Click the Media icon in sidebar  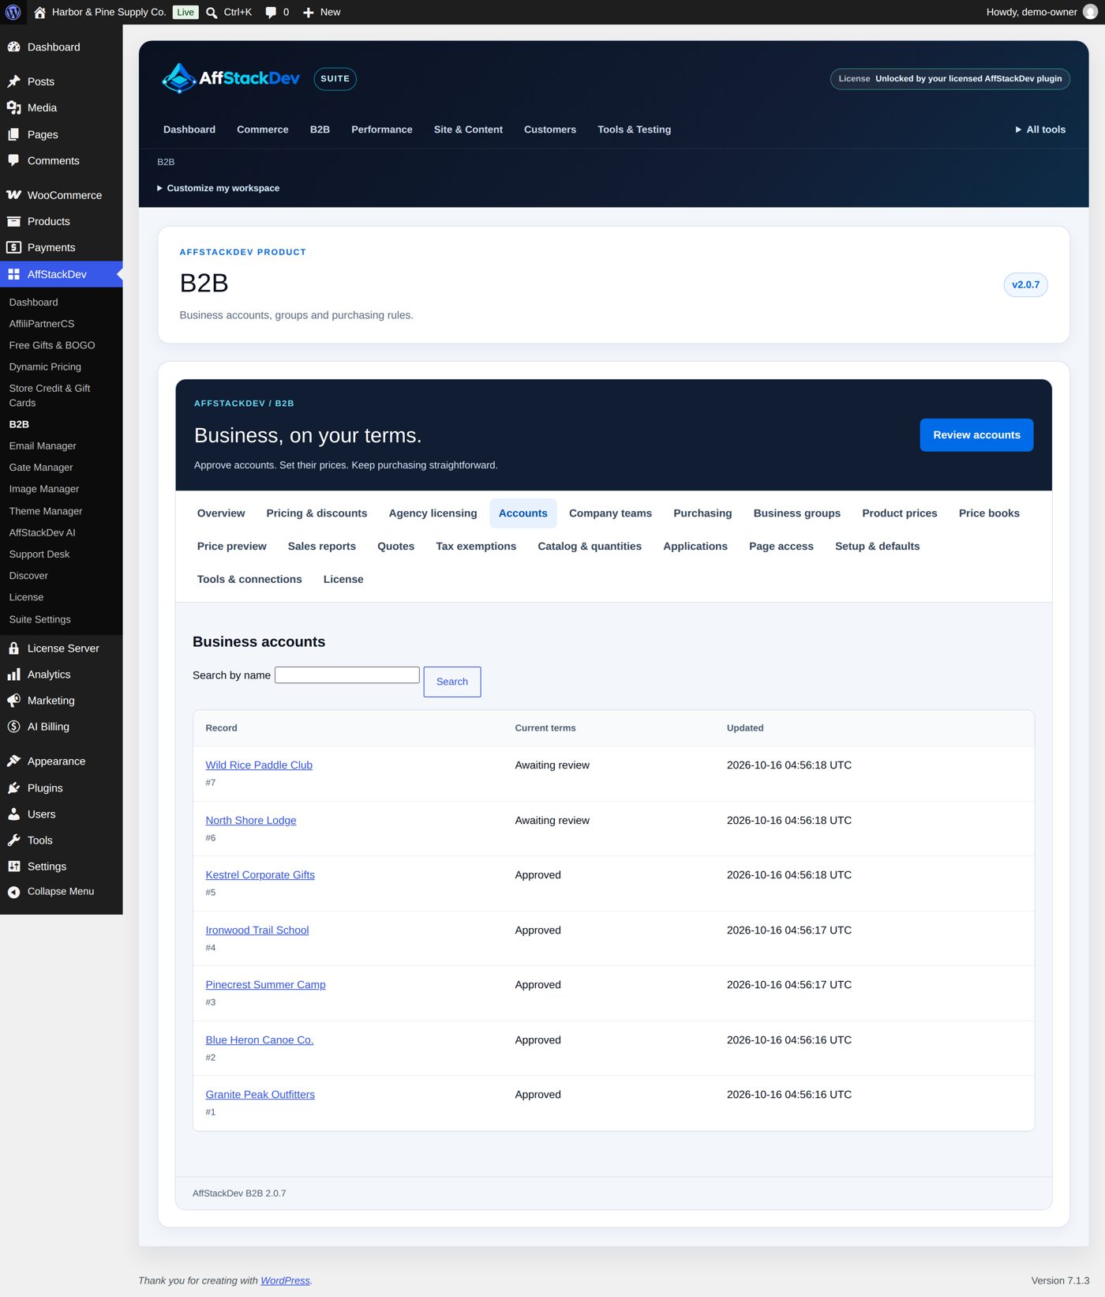click(13, 107)
